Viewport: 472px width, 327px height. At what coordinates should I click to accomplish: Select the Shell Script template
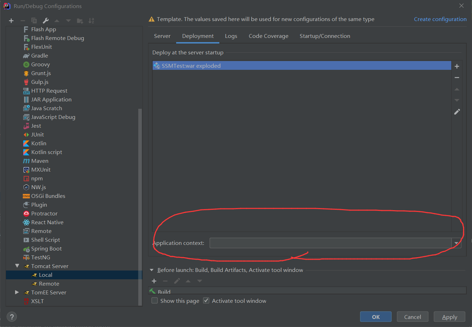(45, 240)
